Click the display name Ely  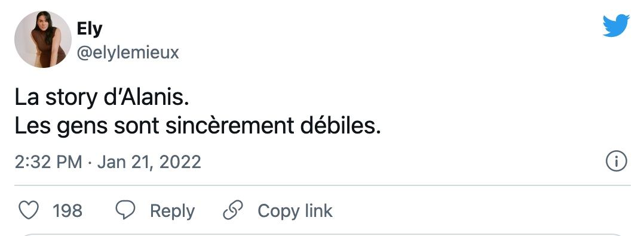(89, 29)
